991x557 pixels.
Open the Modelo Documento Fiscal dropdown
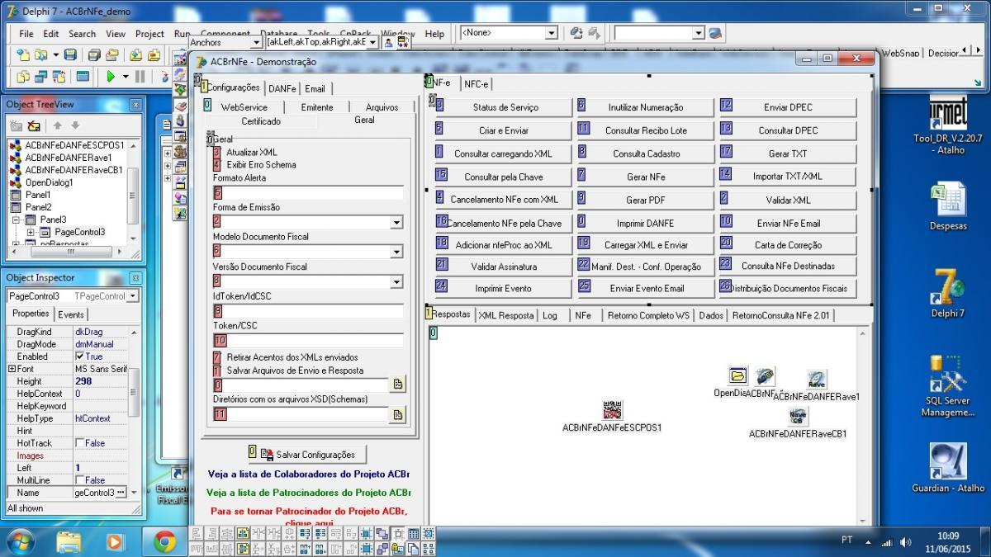[396, 252]
